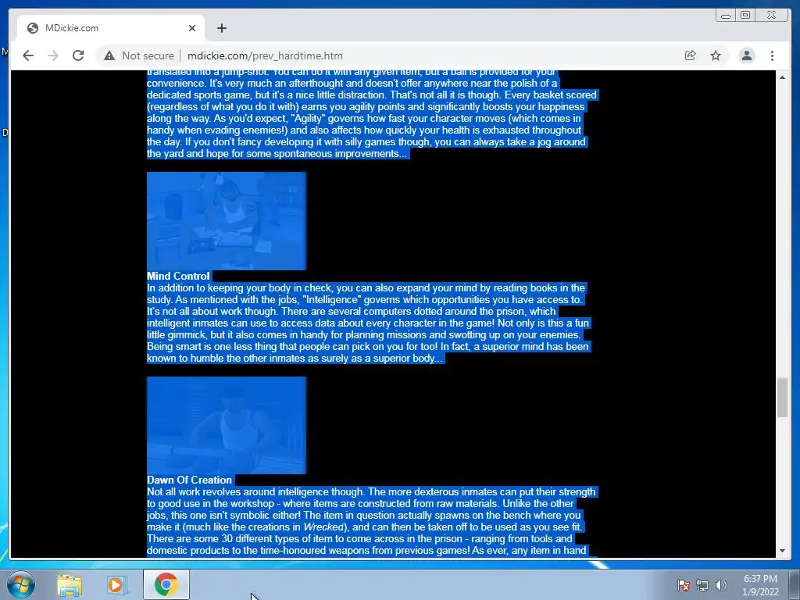Restore down the Chrome window
Viewport: 800px width, 600px height.
point(745,16)
